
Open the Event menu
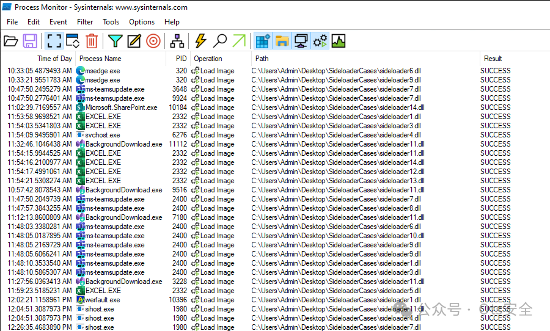click(58, 22)
